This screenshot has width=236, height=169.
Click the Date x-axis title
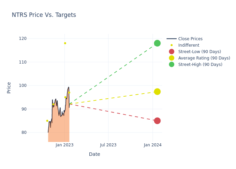(x=94, y=154)
